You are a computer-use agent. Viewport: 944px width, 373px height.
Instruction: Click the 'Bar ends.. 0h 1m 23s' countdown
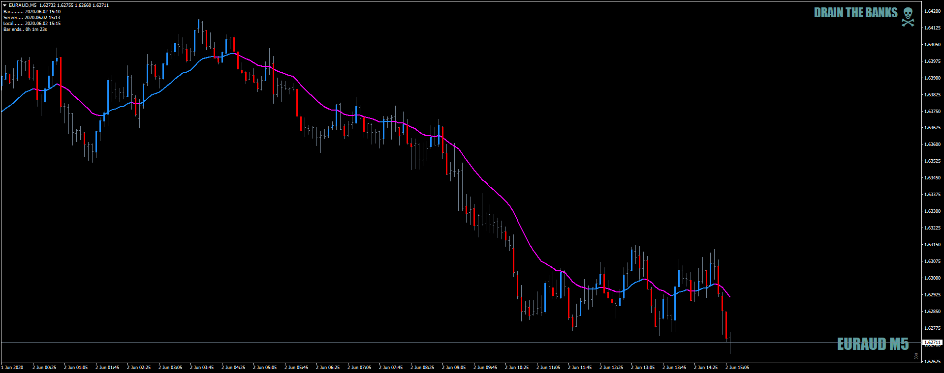click(x=25, y=29)
